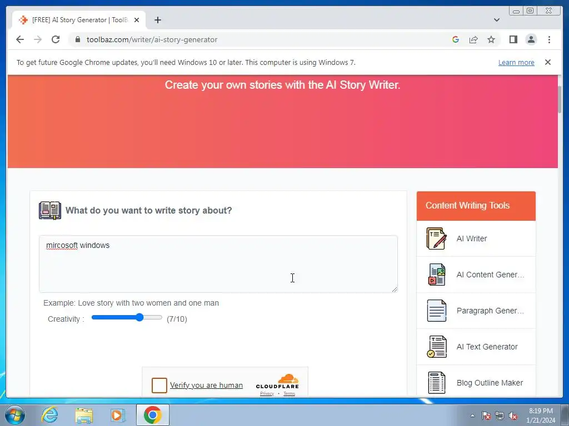569x426 pixels.
Task: Click the page vertical scrollbar
Action: tap(560, 100)
